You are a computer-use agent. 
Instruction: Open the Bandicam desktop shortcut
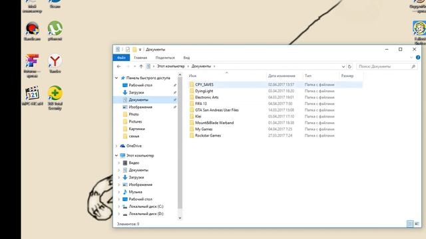click(32, 31)
